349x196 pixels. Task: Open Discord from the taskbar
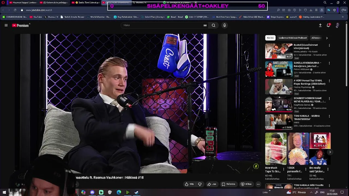(x=92, y=192)
